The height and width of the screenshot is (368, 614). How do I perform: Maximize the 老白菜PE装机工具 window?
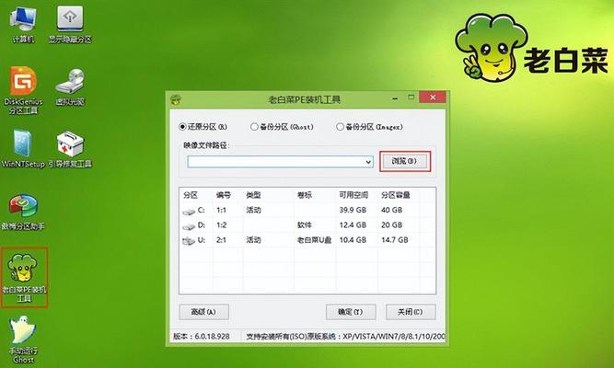[411, 98]
